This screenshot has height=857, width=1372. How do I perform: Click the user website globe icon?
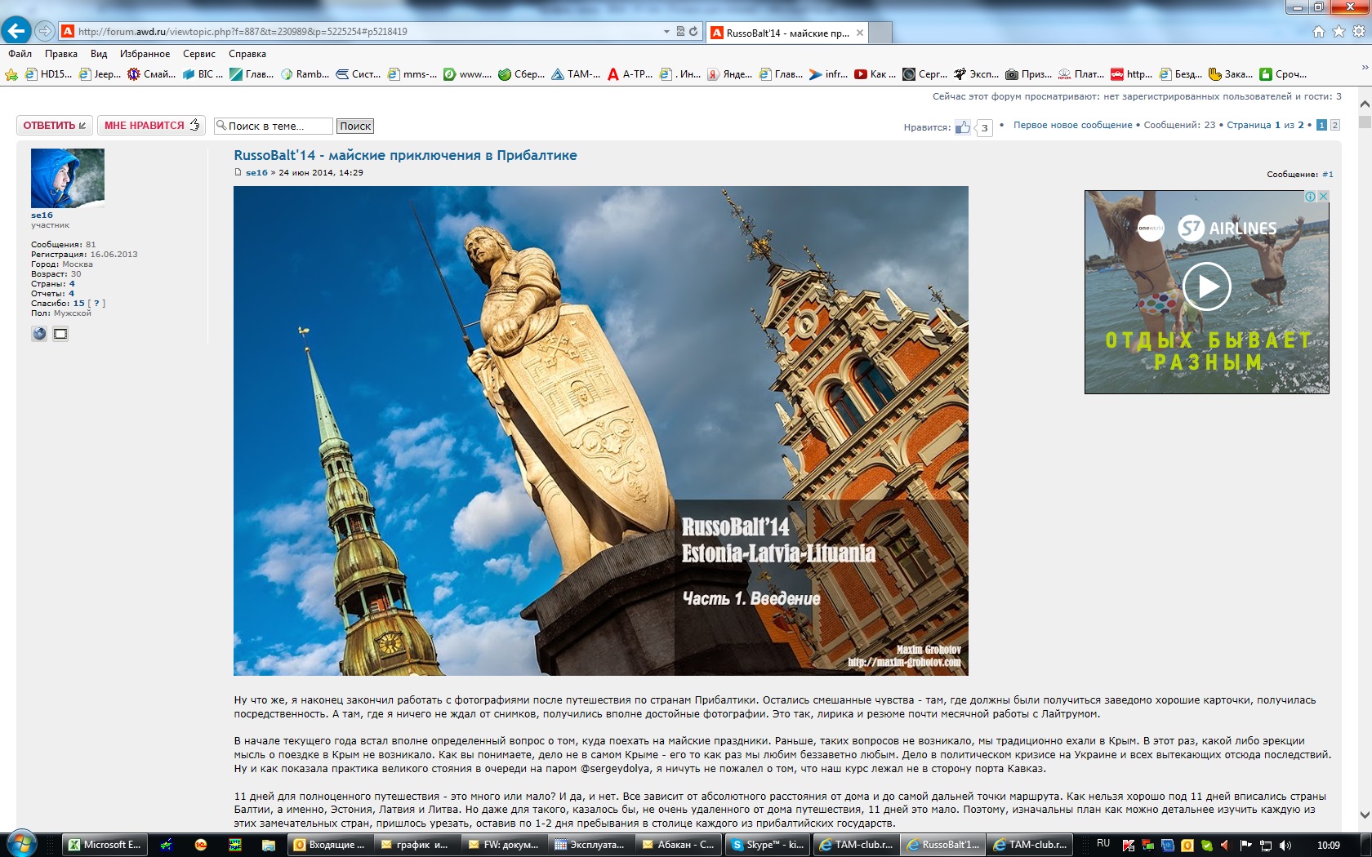click(39, 334)
